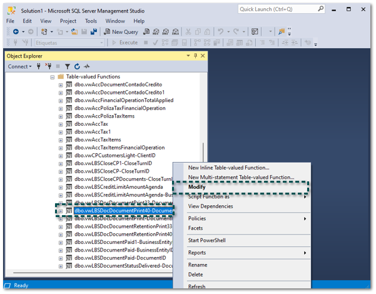Choose Modify in the context menu

pos(241,187)
